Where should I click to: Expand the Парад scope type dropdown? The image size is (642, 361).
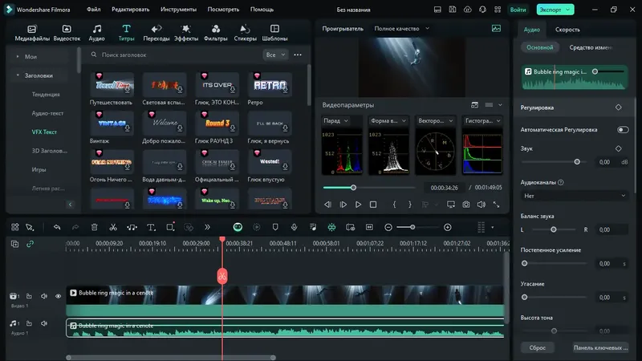point(335,121)
